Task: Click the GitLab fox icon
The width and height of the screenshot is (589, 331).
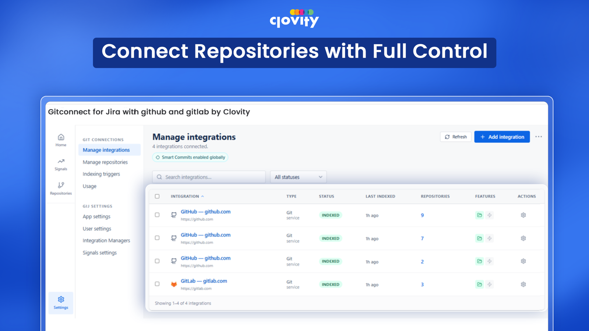Action: [x=174, y=284]
